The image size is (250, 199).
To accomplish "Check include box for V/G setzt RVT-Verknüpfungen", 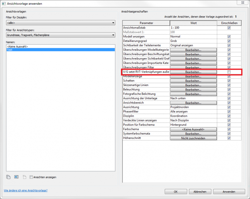I will click(x=229, y=72).
